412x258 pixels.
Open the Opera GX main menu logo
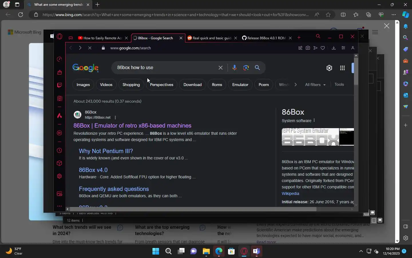(x=60, y=36)
